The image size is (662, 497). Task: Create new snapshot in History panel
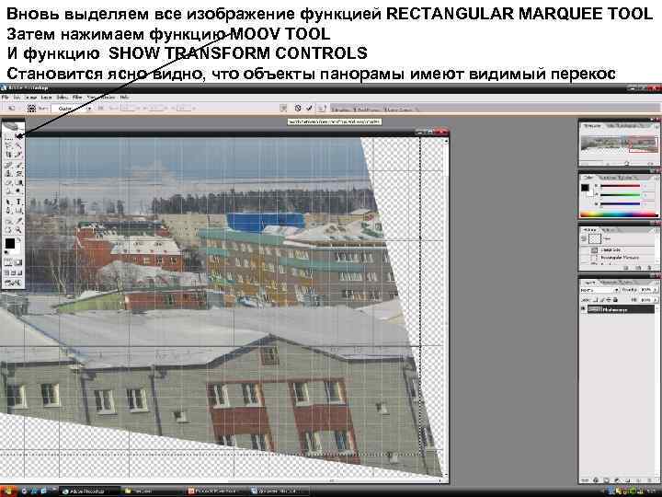637,268
